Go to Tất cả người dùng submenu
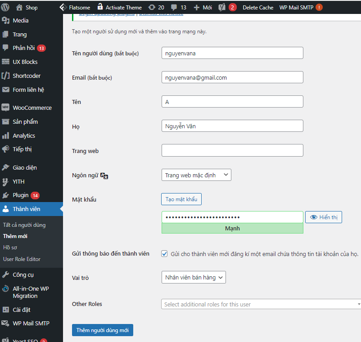This screenshot has width=361, height=342. [24, 225]
